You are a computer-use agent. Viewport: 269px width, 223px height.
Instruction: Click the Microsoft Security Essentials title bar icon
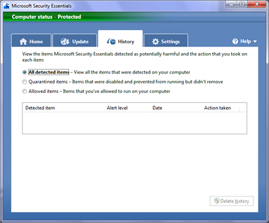tap(6, 6)
